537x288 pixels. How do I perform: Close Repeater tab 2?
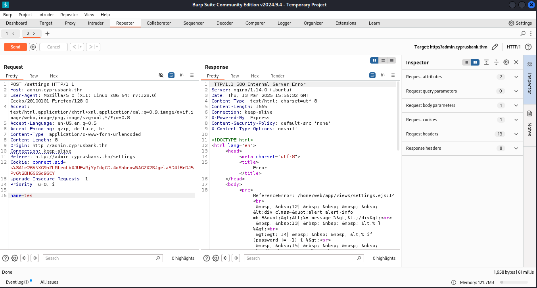(x=35, y=34)
